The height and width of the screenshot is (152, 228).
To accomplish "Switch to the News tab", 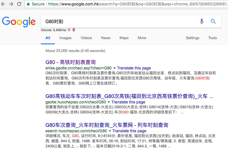I will click(x=106, y=38).
